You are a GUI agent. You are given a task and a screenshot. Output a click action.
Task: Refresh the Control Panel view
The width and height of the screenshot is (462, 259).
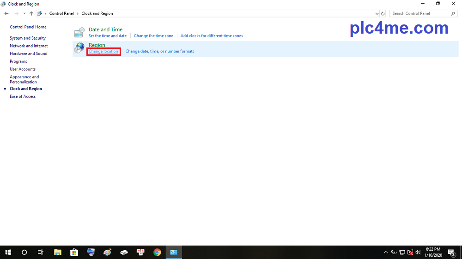coord(383,13)
